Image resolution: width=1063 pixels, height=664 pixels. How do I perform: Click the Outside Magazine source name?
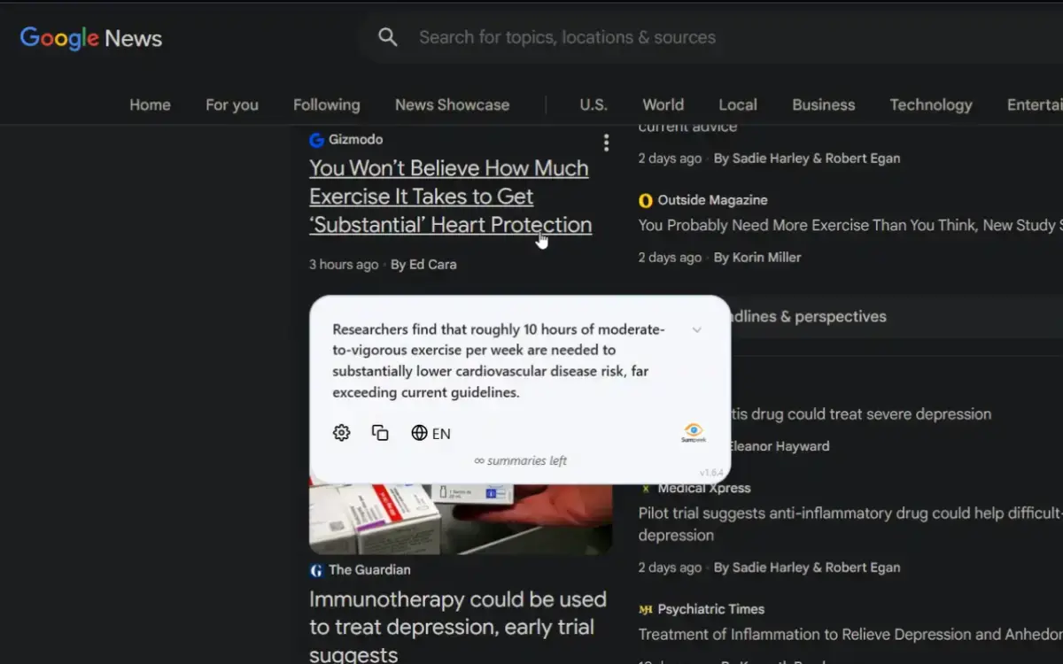[x=713, y=200]
